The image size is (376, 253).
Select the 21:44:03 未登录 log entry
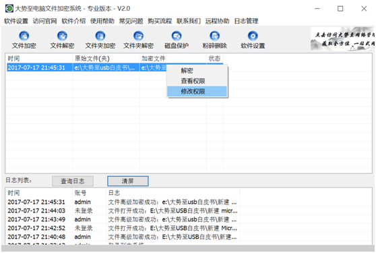(x=123, y=210)
